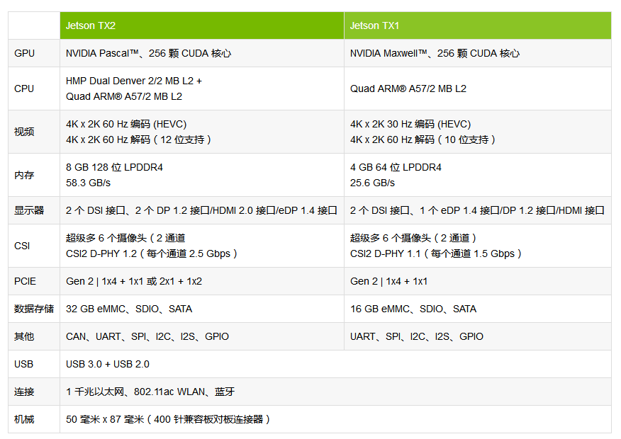Select the 视频 row label

(x=24, y=132)
